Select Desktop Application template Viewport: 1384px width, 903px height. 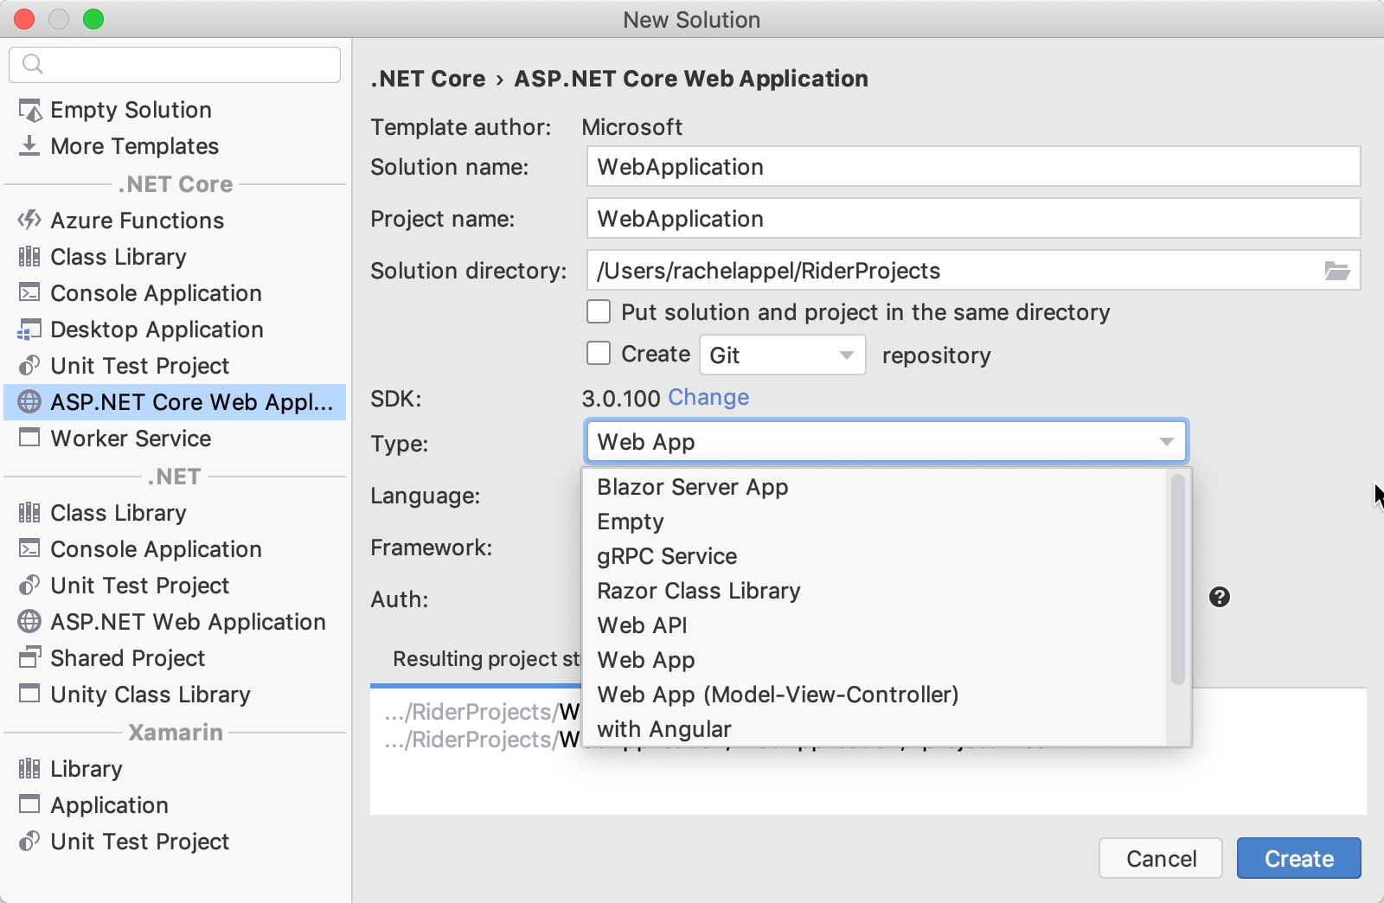(175, 330)
